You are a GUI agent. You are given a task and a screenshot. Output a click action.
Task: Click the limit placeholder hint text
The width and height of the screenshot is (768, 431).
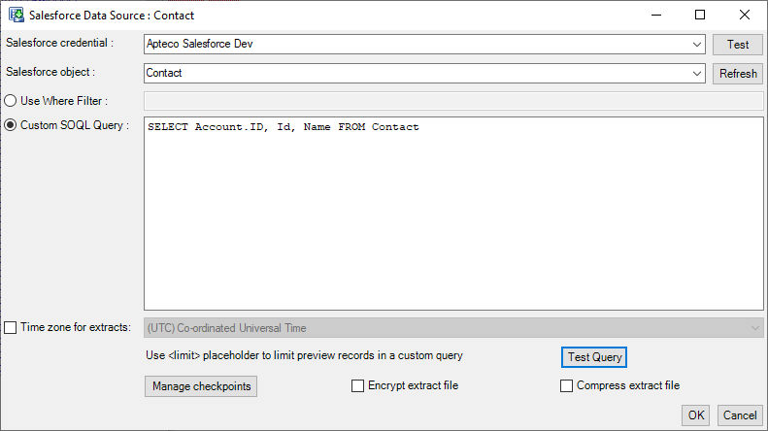[304, 355]
